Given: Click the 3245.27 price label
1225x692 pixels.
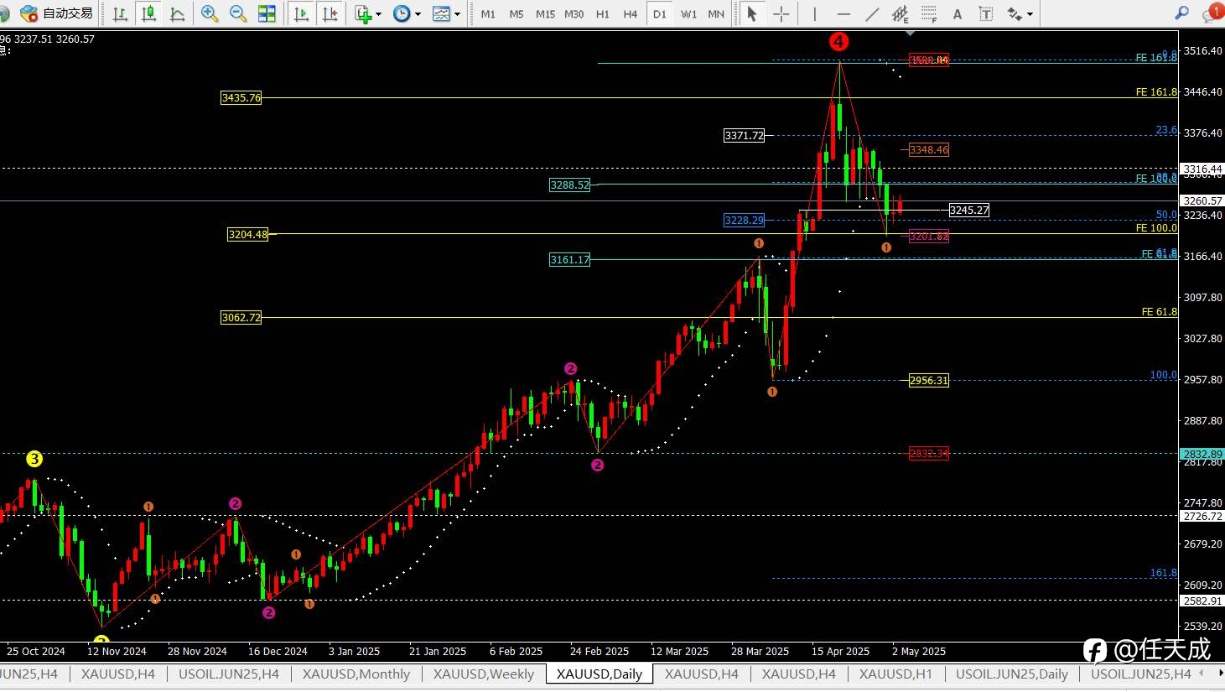Looking at the screenshot, I should [968, 211].
